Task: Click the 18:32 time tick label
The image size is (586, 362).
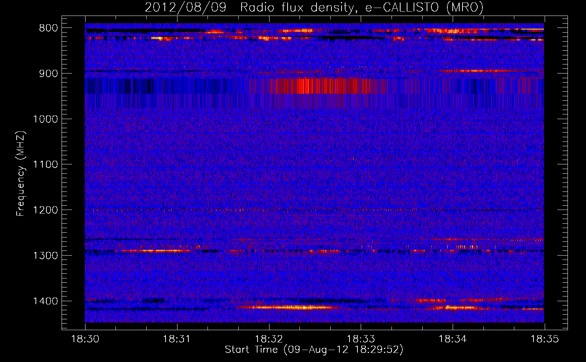Action: point(269,339)
